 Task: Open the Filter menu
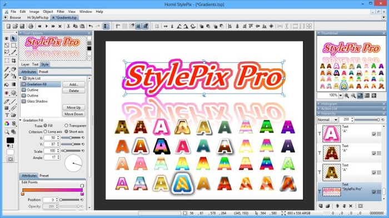61,12
